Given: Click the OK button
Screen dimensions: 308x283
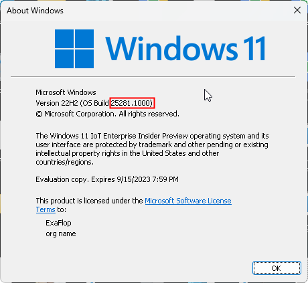Looking at the screenshot, I should (277, 268).
